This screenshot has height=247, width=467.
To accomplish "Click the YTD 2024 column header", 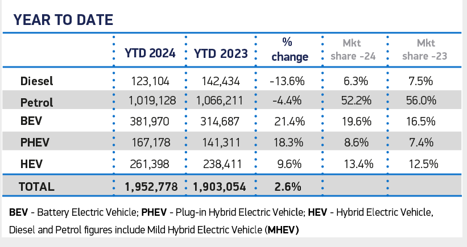I will pos(150,53).
